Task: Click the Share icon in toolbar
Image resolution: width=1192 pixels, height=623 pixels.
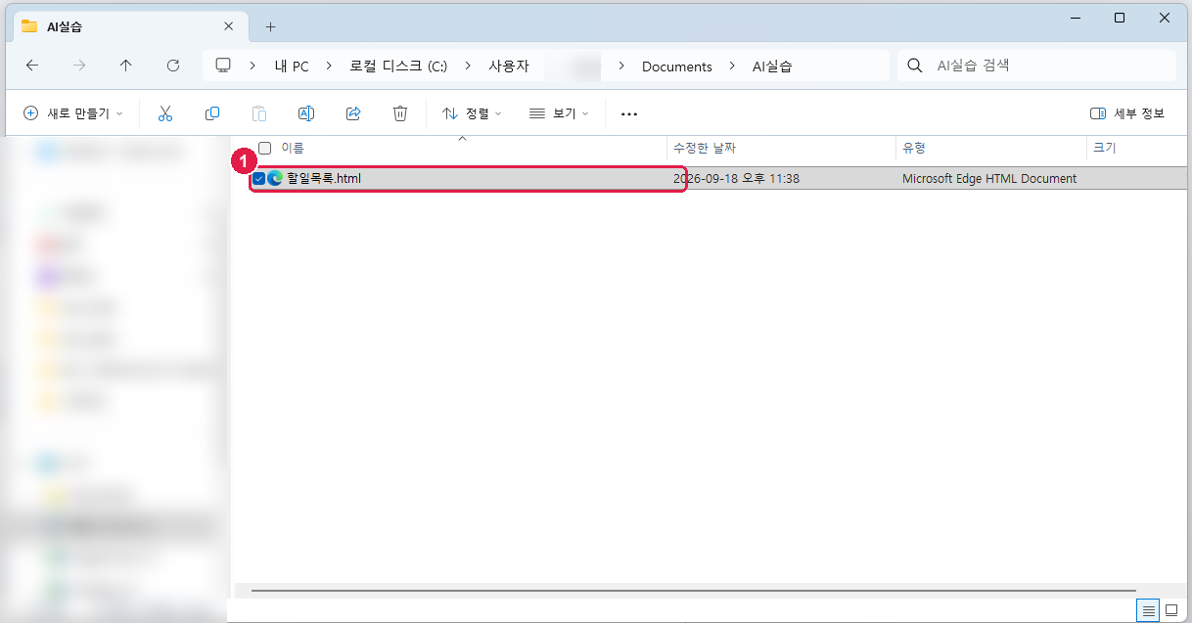Action: 353,113
